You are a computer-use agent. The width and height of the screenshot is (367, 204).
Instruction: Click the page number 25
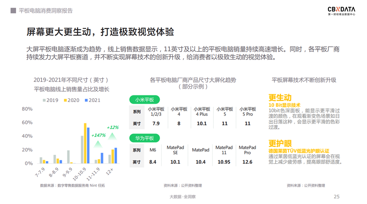point(336,196)
